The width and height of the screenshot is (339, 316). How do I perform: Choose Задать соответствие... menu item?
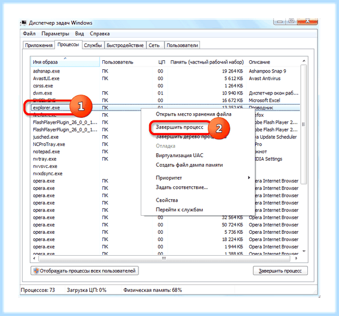point(181,188)
